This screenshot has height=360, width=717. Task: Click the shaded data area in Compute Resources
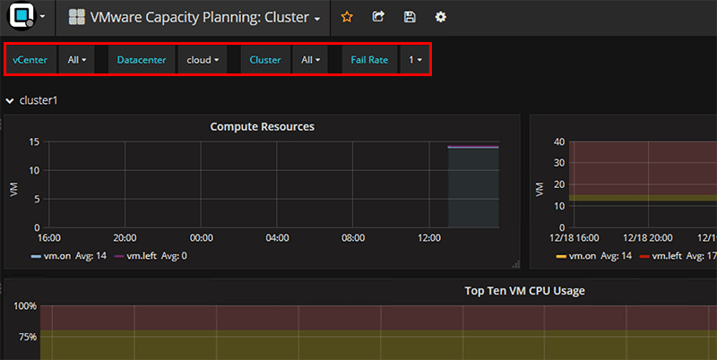click(x=473, y=187)
